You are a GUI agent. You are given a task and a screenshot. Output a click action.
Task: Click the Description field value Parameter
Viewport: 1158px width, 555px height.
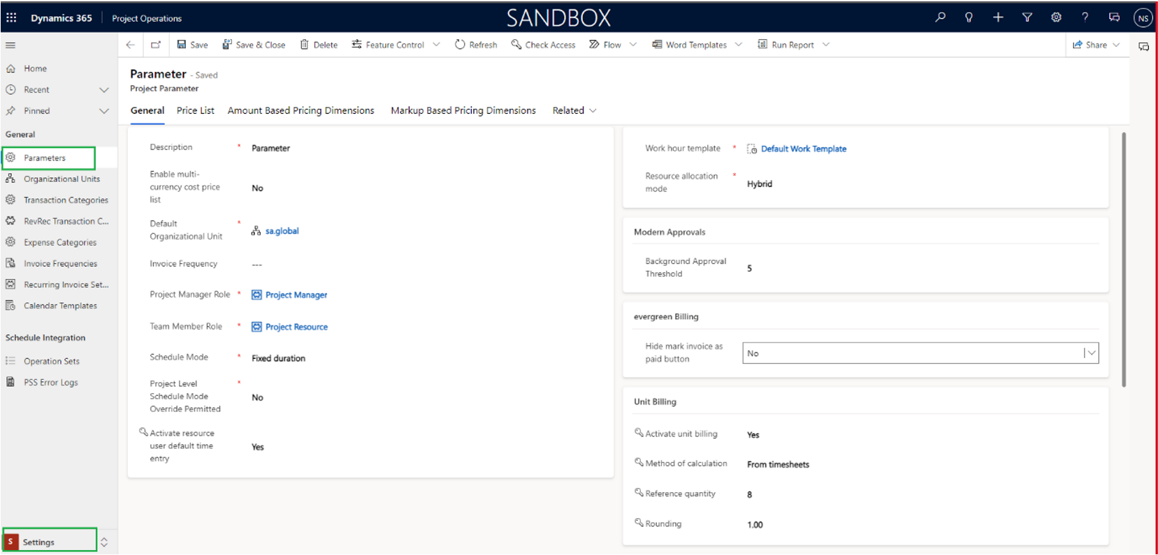pyautogui.click(x=270, y=148)
